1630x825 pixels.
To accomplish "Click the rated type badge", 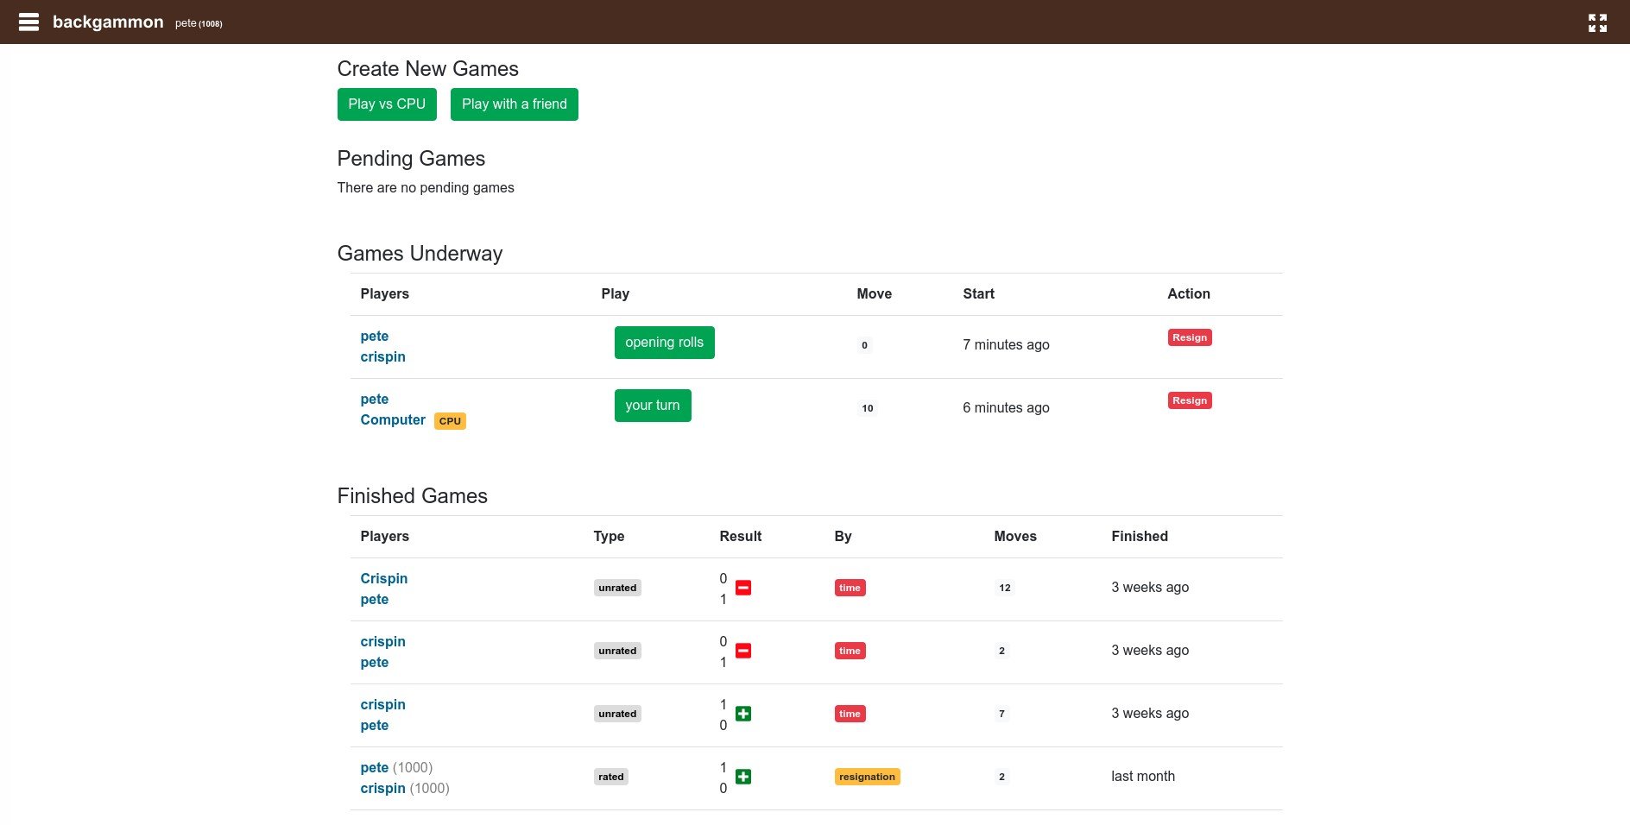I will pyautogui.click(x=611, y=777).
